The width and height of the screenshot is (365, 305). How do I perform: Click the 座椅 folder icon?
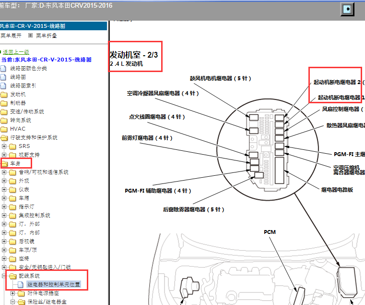click(x=12, y=258)
